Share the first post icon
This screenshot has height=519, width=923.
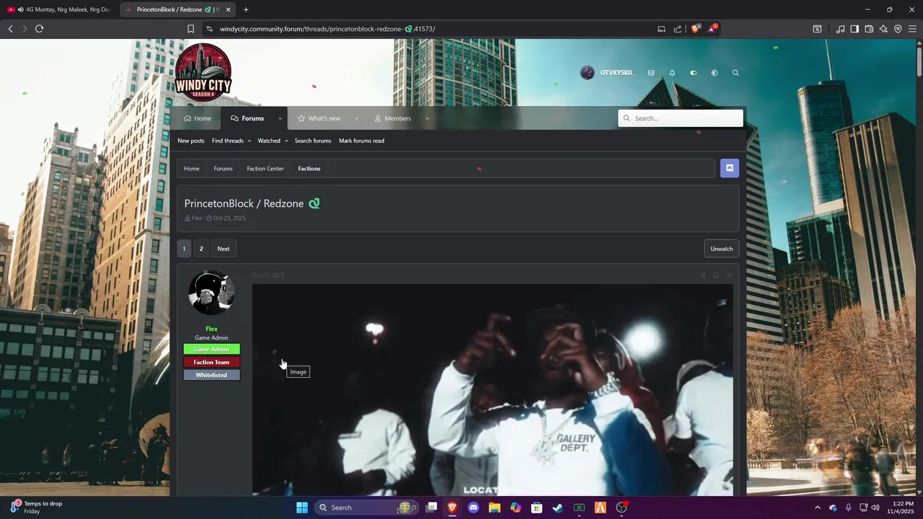tap(702, 275)
